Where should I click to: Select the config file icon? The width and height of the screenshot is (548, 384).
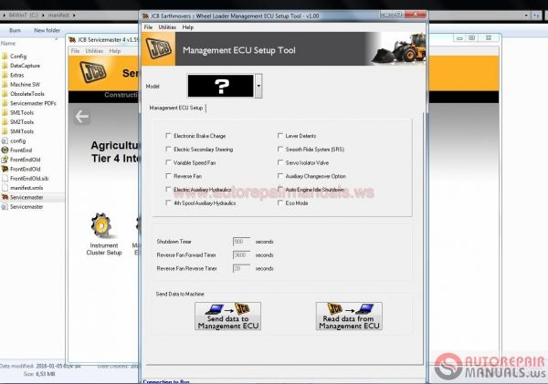pos(5,141)
